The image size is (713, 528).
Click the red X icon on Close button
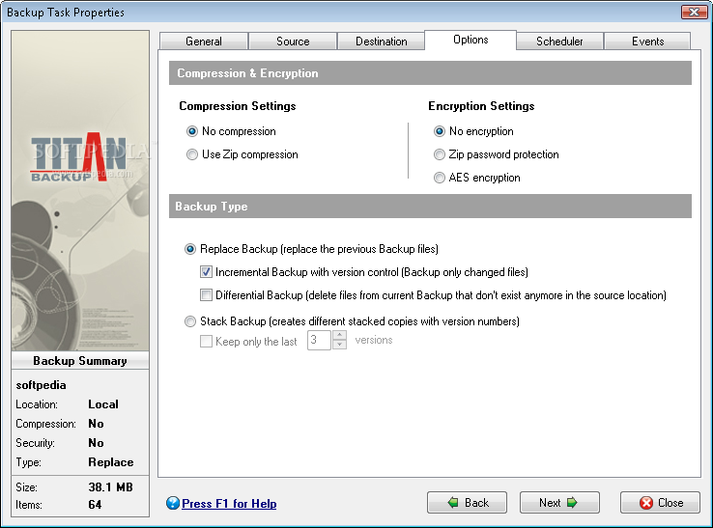[645, 503]
